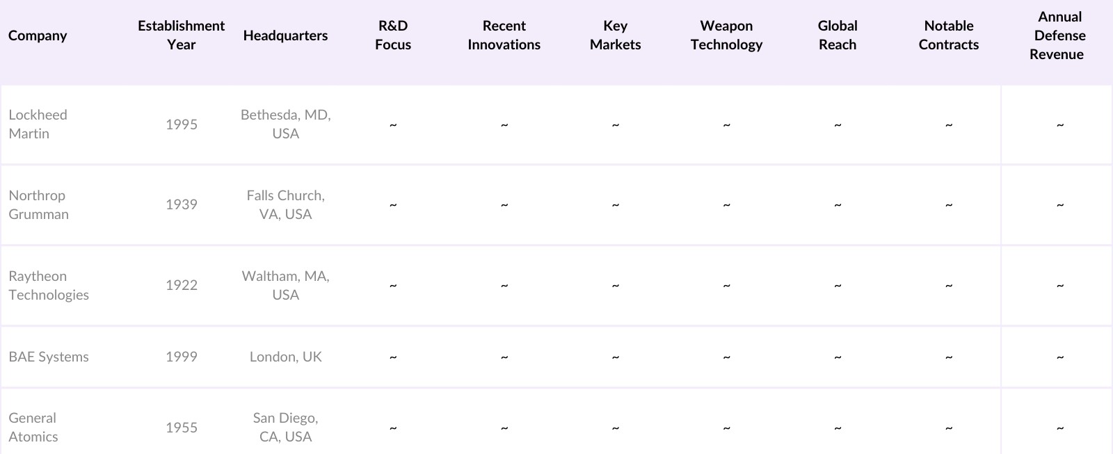1113x454 pixels.
Task: Select the Raytheon Technologies company cell
Action: [x=49, y=286]
